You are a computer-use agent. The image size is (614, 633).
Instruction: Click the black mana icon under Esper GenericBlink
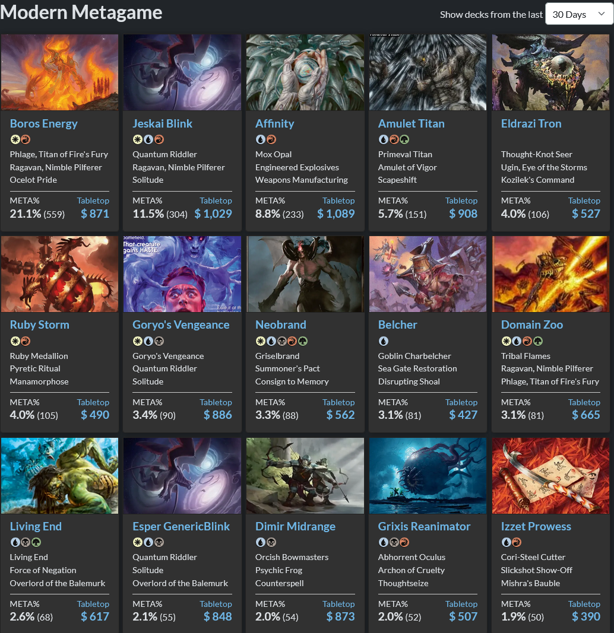[x=159, y=542]
